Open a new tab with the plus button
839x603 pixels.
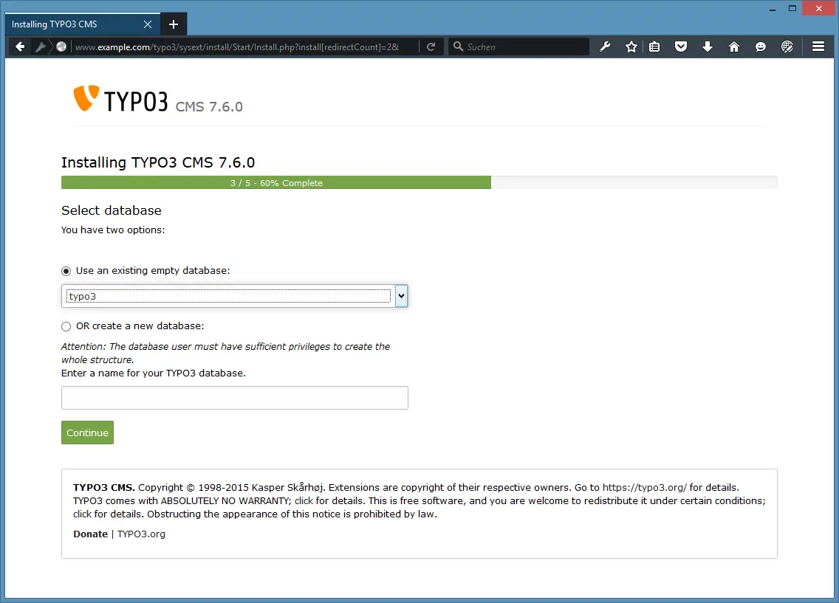[174, 24]
